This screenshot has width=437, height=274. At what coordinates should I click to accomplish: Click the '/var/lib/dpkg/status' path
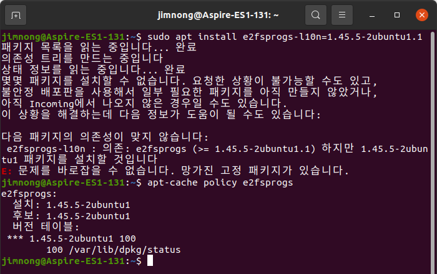125,250
